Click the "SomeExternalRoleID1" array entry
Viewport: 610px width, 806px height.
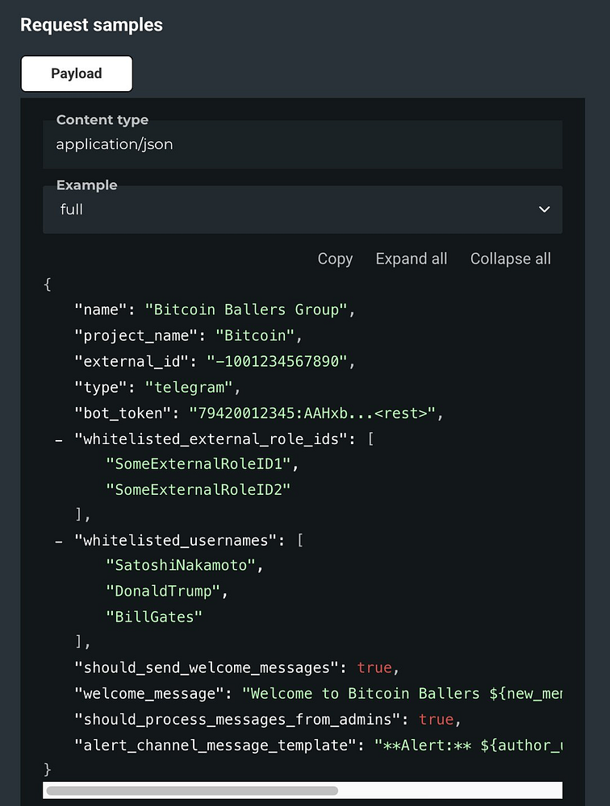198,464
